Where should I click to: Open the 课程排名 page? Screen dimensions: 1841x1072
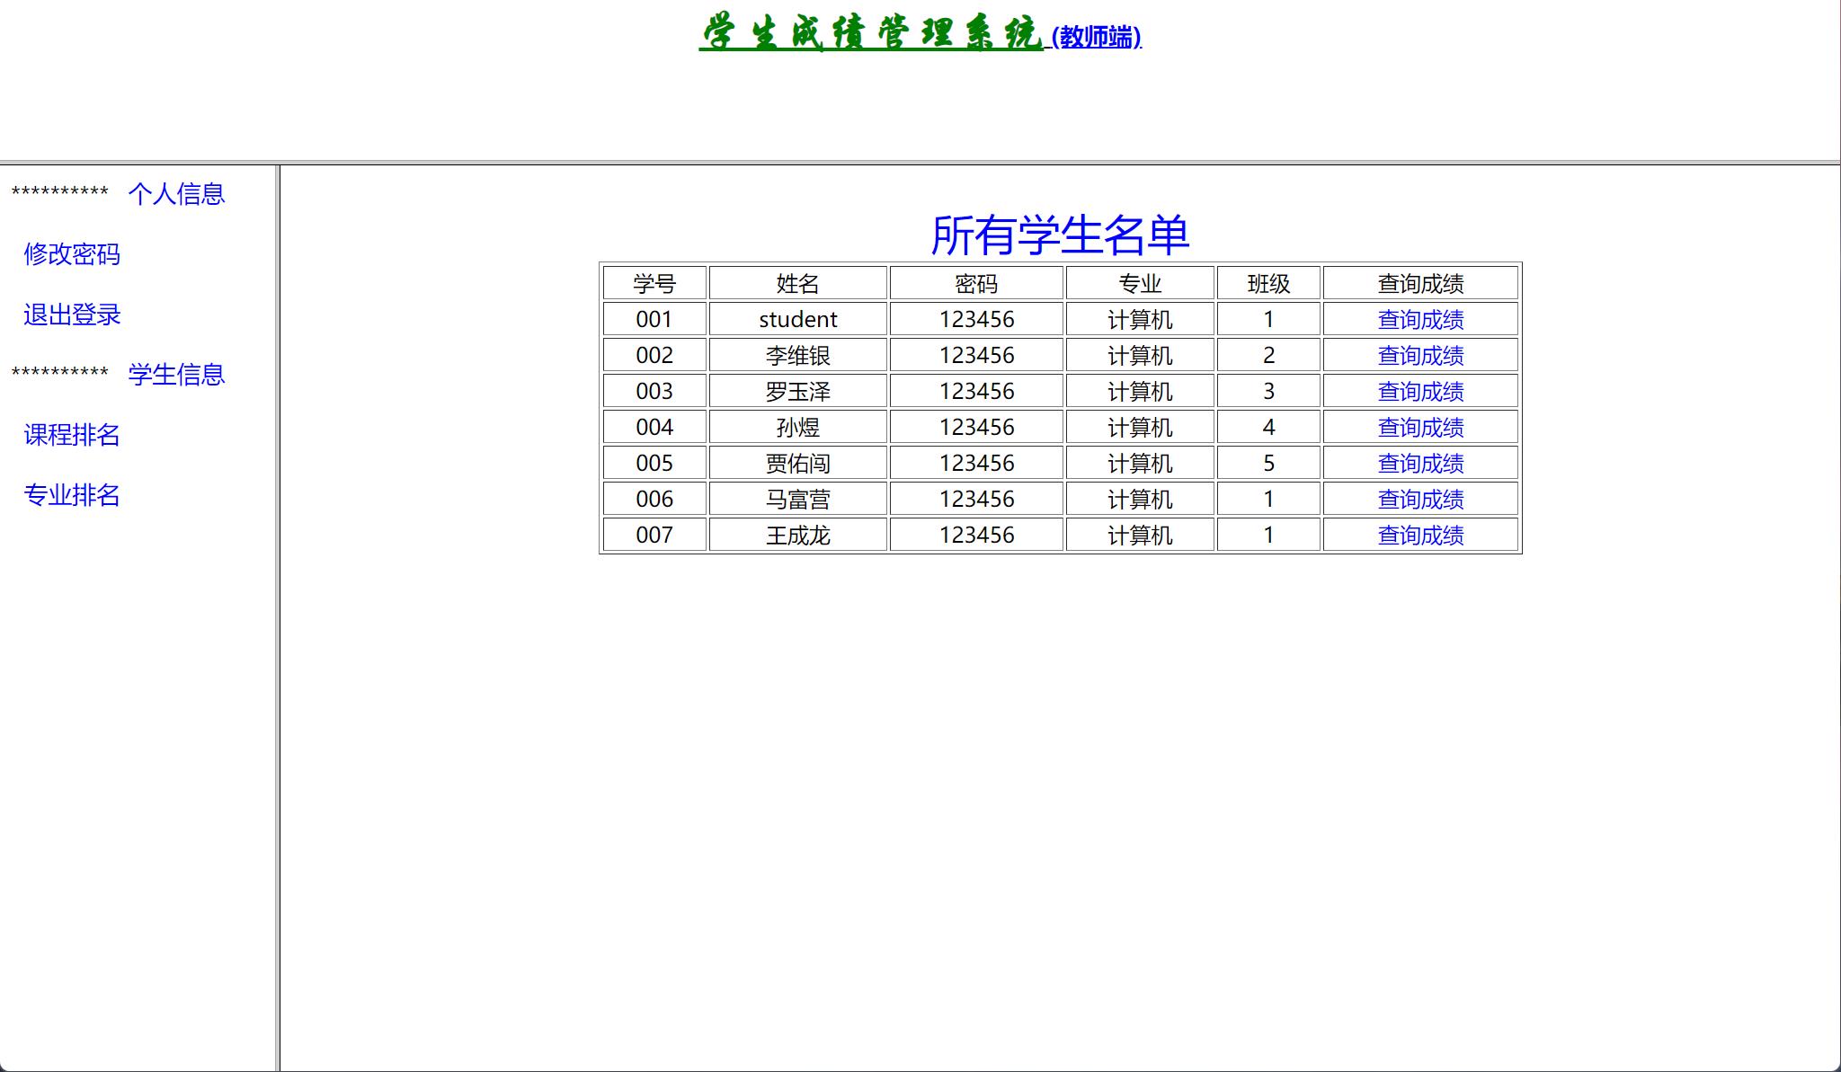point(72,435)
